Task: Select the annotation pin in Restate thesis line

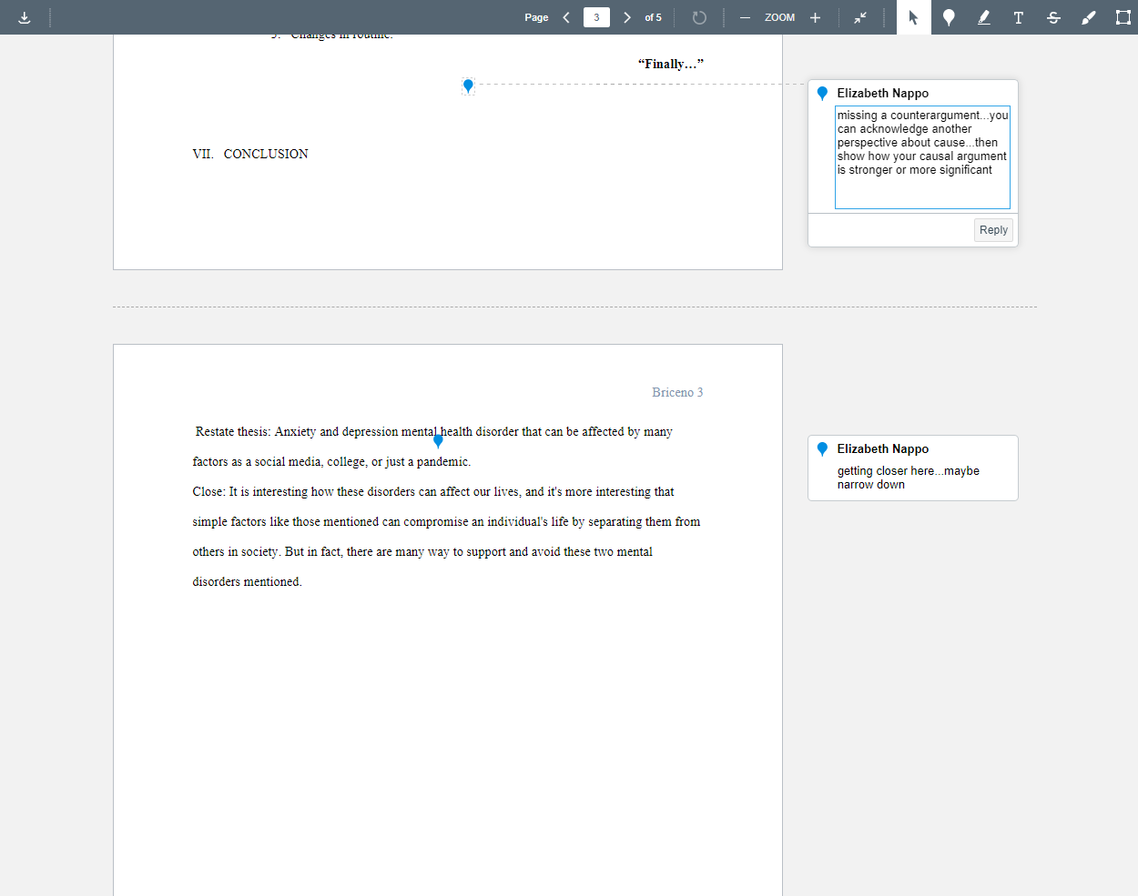Action: tap(438, 441)
